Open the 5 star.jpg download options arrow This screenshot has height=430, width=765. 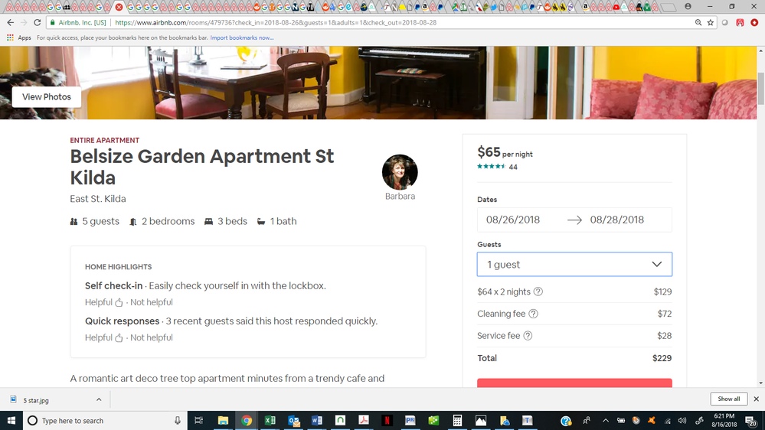99,399
